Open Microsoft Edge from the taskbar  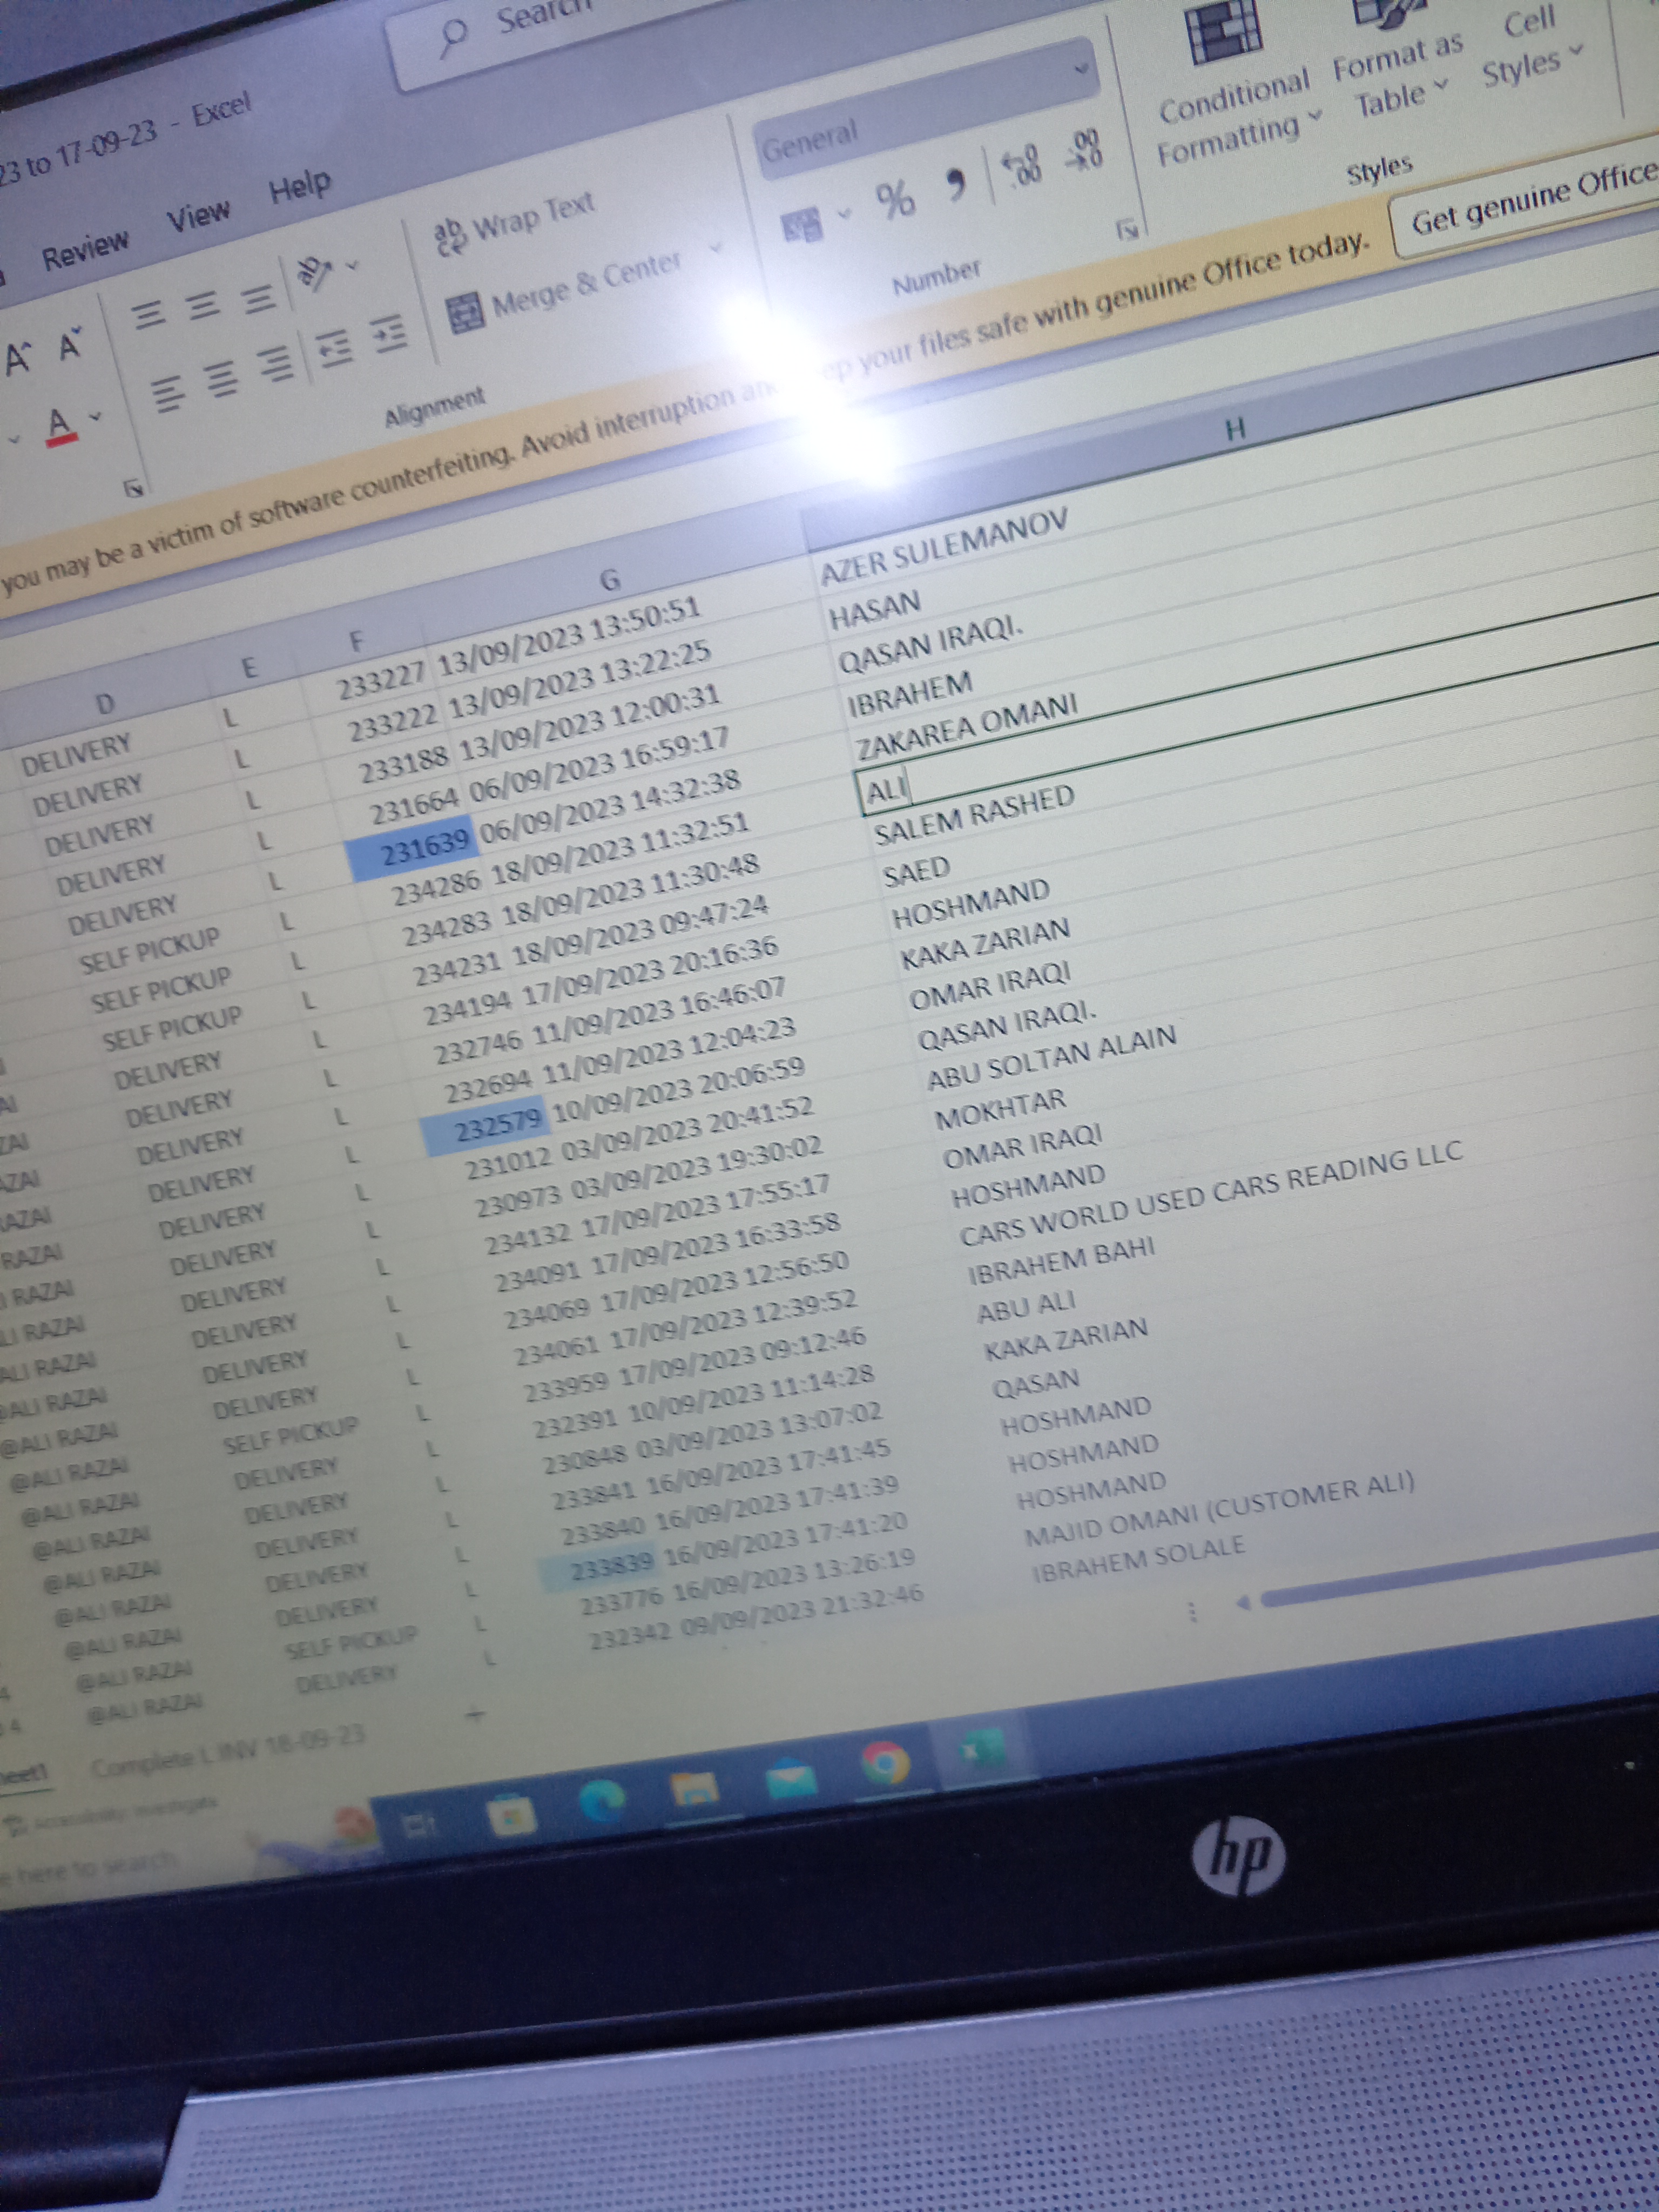[x=603, y=1800]
